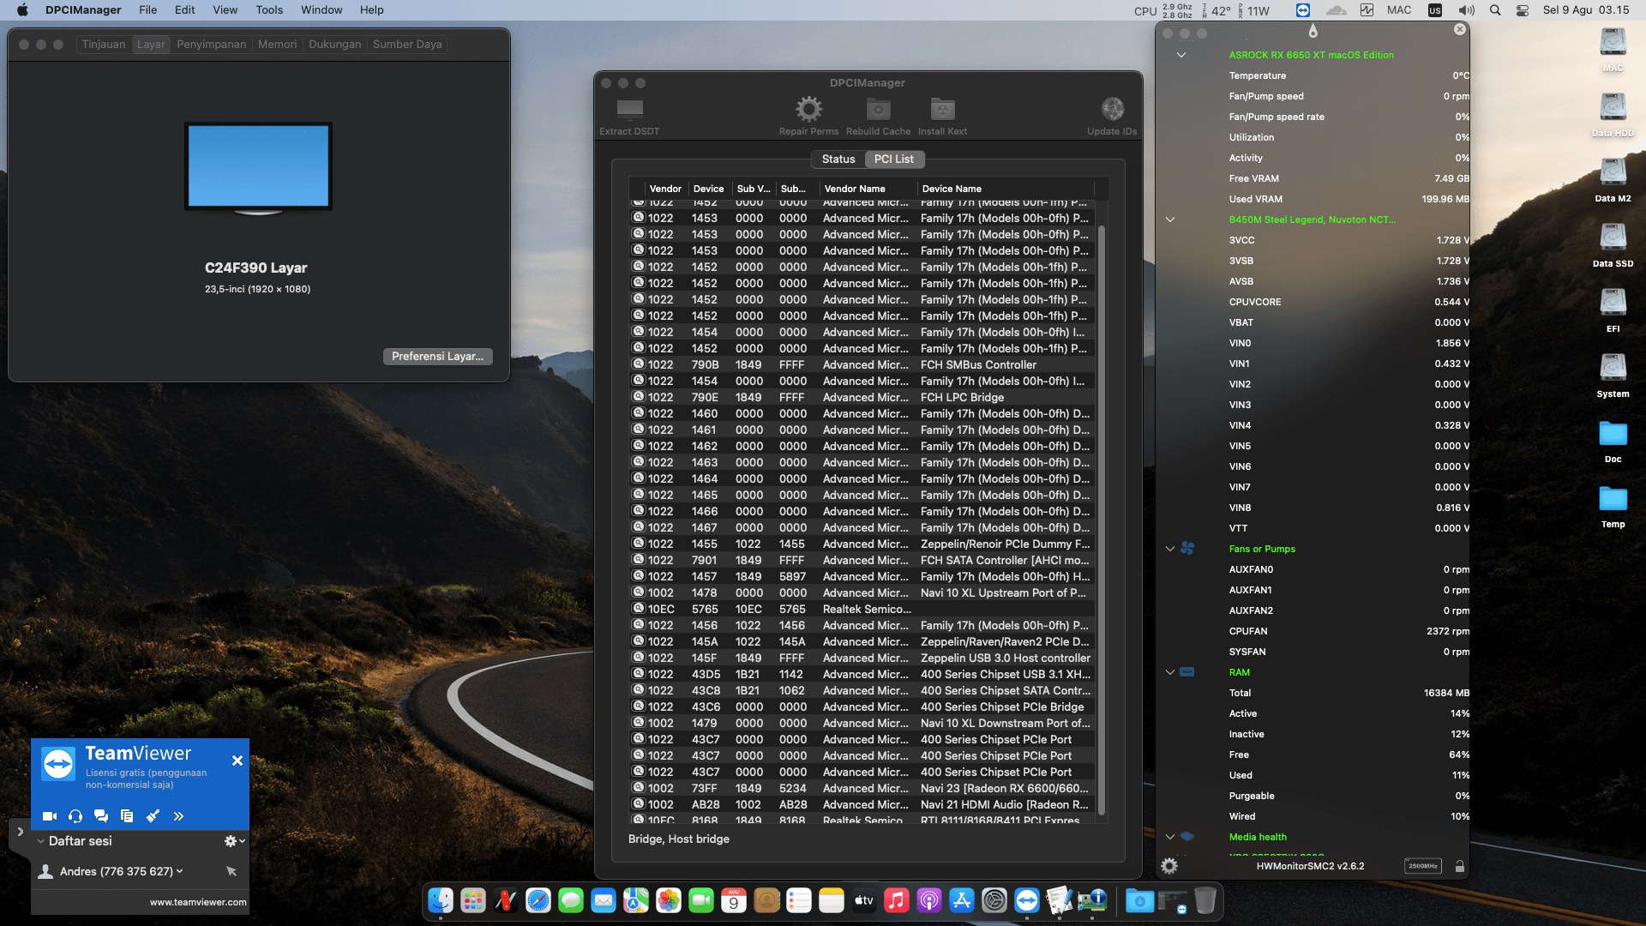Image resolution: width=1646 pixels, height=926 pixels.
Task: Click the Repair Perms gear icon
Action: pos(808,110)
